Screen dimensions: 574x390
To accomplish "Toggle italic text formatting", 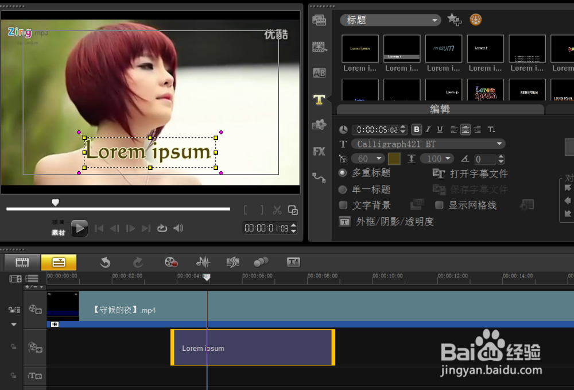I will point(428,130).
